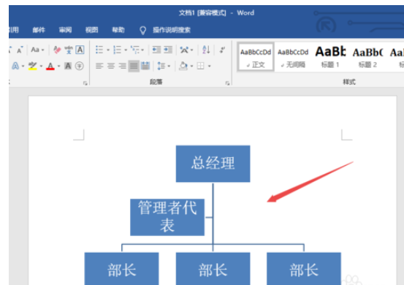404x285 pixels.
Task: Center align text
Action: tap(111, 66)
